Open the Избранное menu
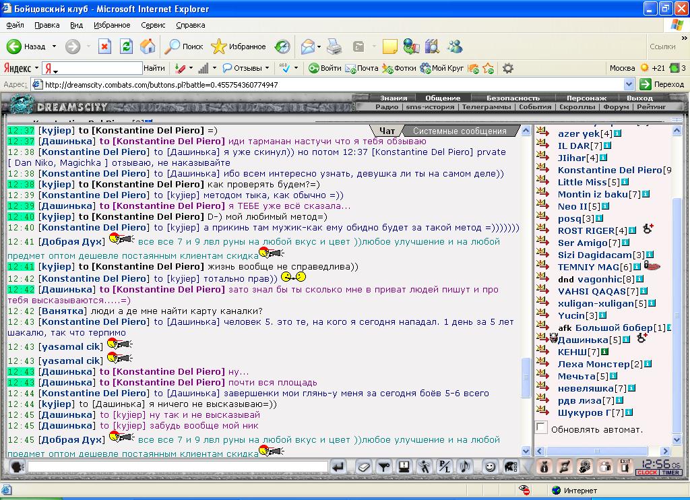The image size is (690, 500). (x=112, y=25)
